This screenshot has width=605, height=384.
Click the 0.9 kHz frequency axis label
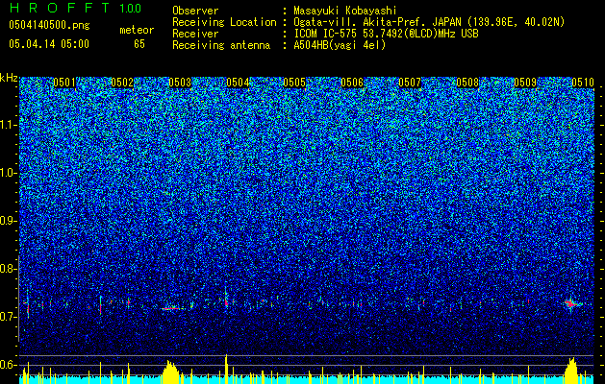8,221
